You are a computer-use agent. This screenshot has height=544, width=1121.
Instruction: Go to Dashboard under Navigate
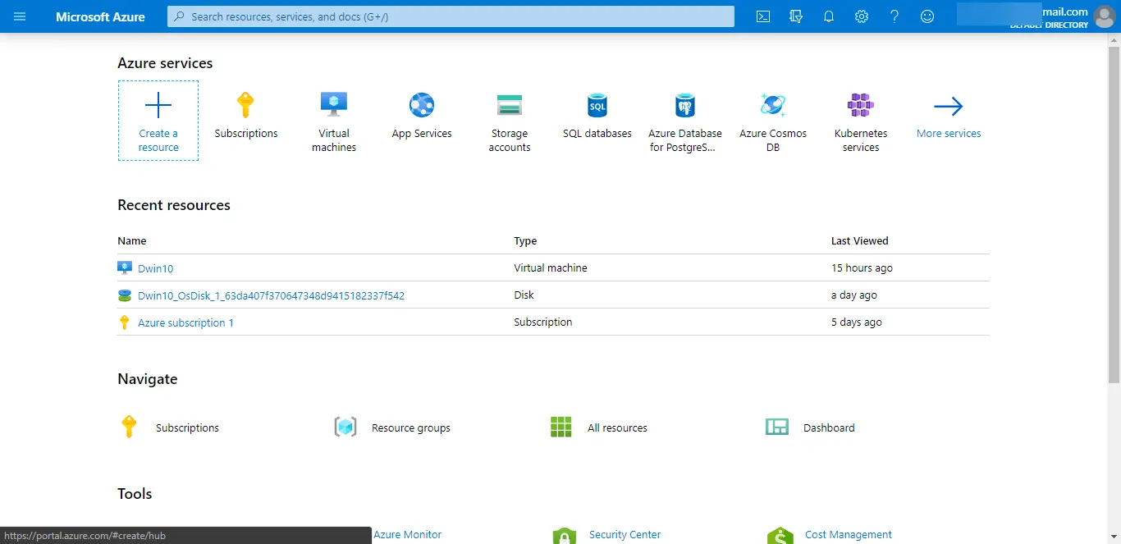pyautogui.click(x=829, y=427)
